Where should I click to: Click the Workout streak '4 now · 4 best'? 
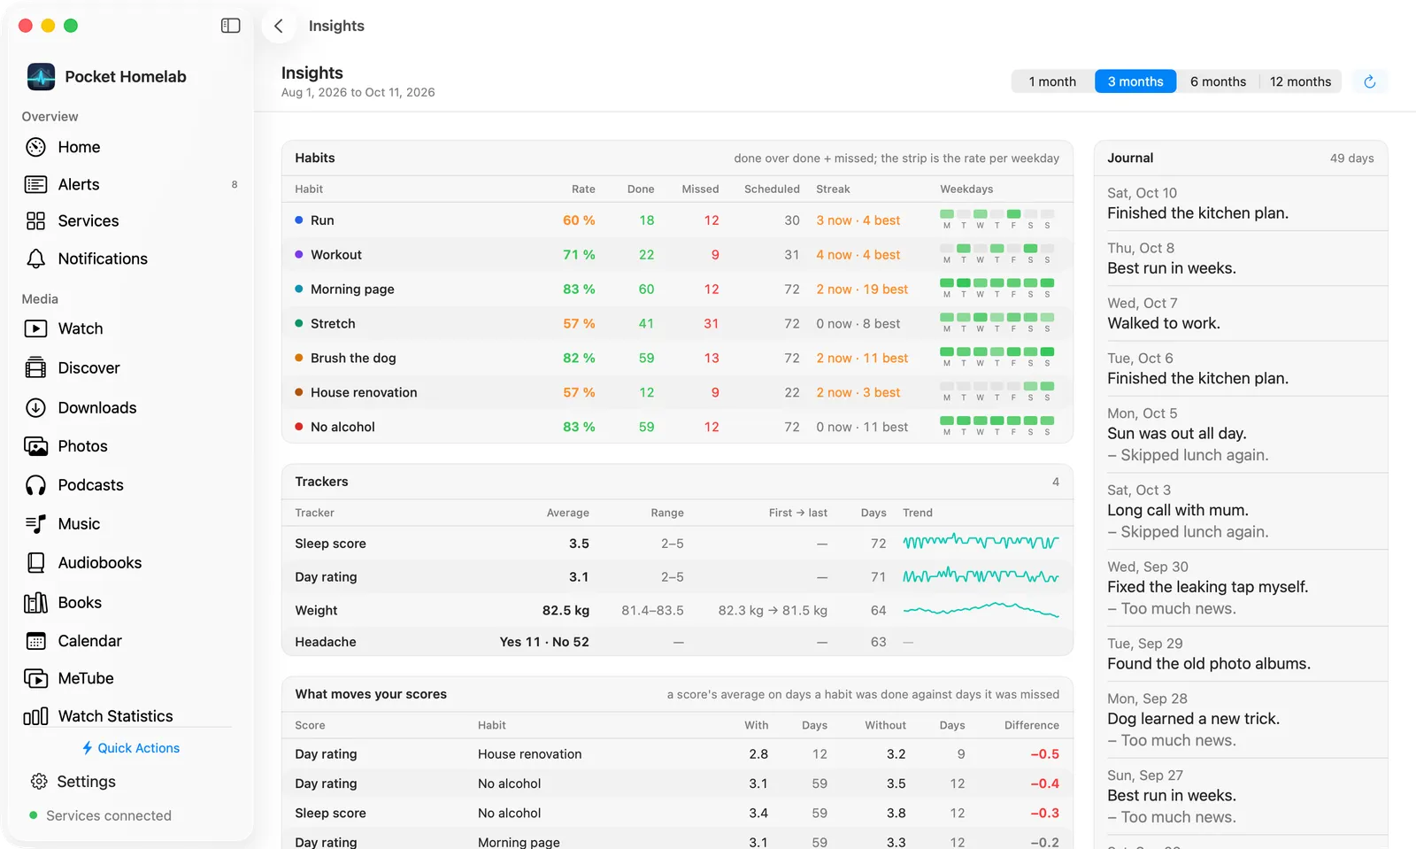858,255
